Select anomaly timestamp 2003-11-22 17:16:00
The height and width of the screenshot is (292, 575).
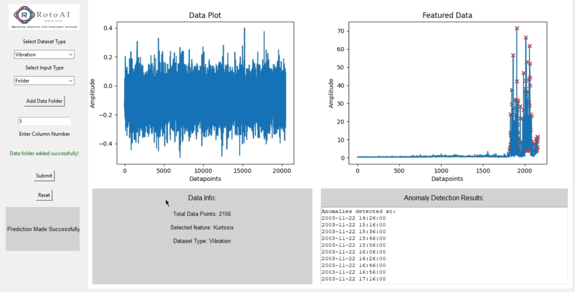tap(353, 279)
